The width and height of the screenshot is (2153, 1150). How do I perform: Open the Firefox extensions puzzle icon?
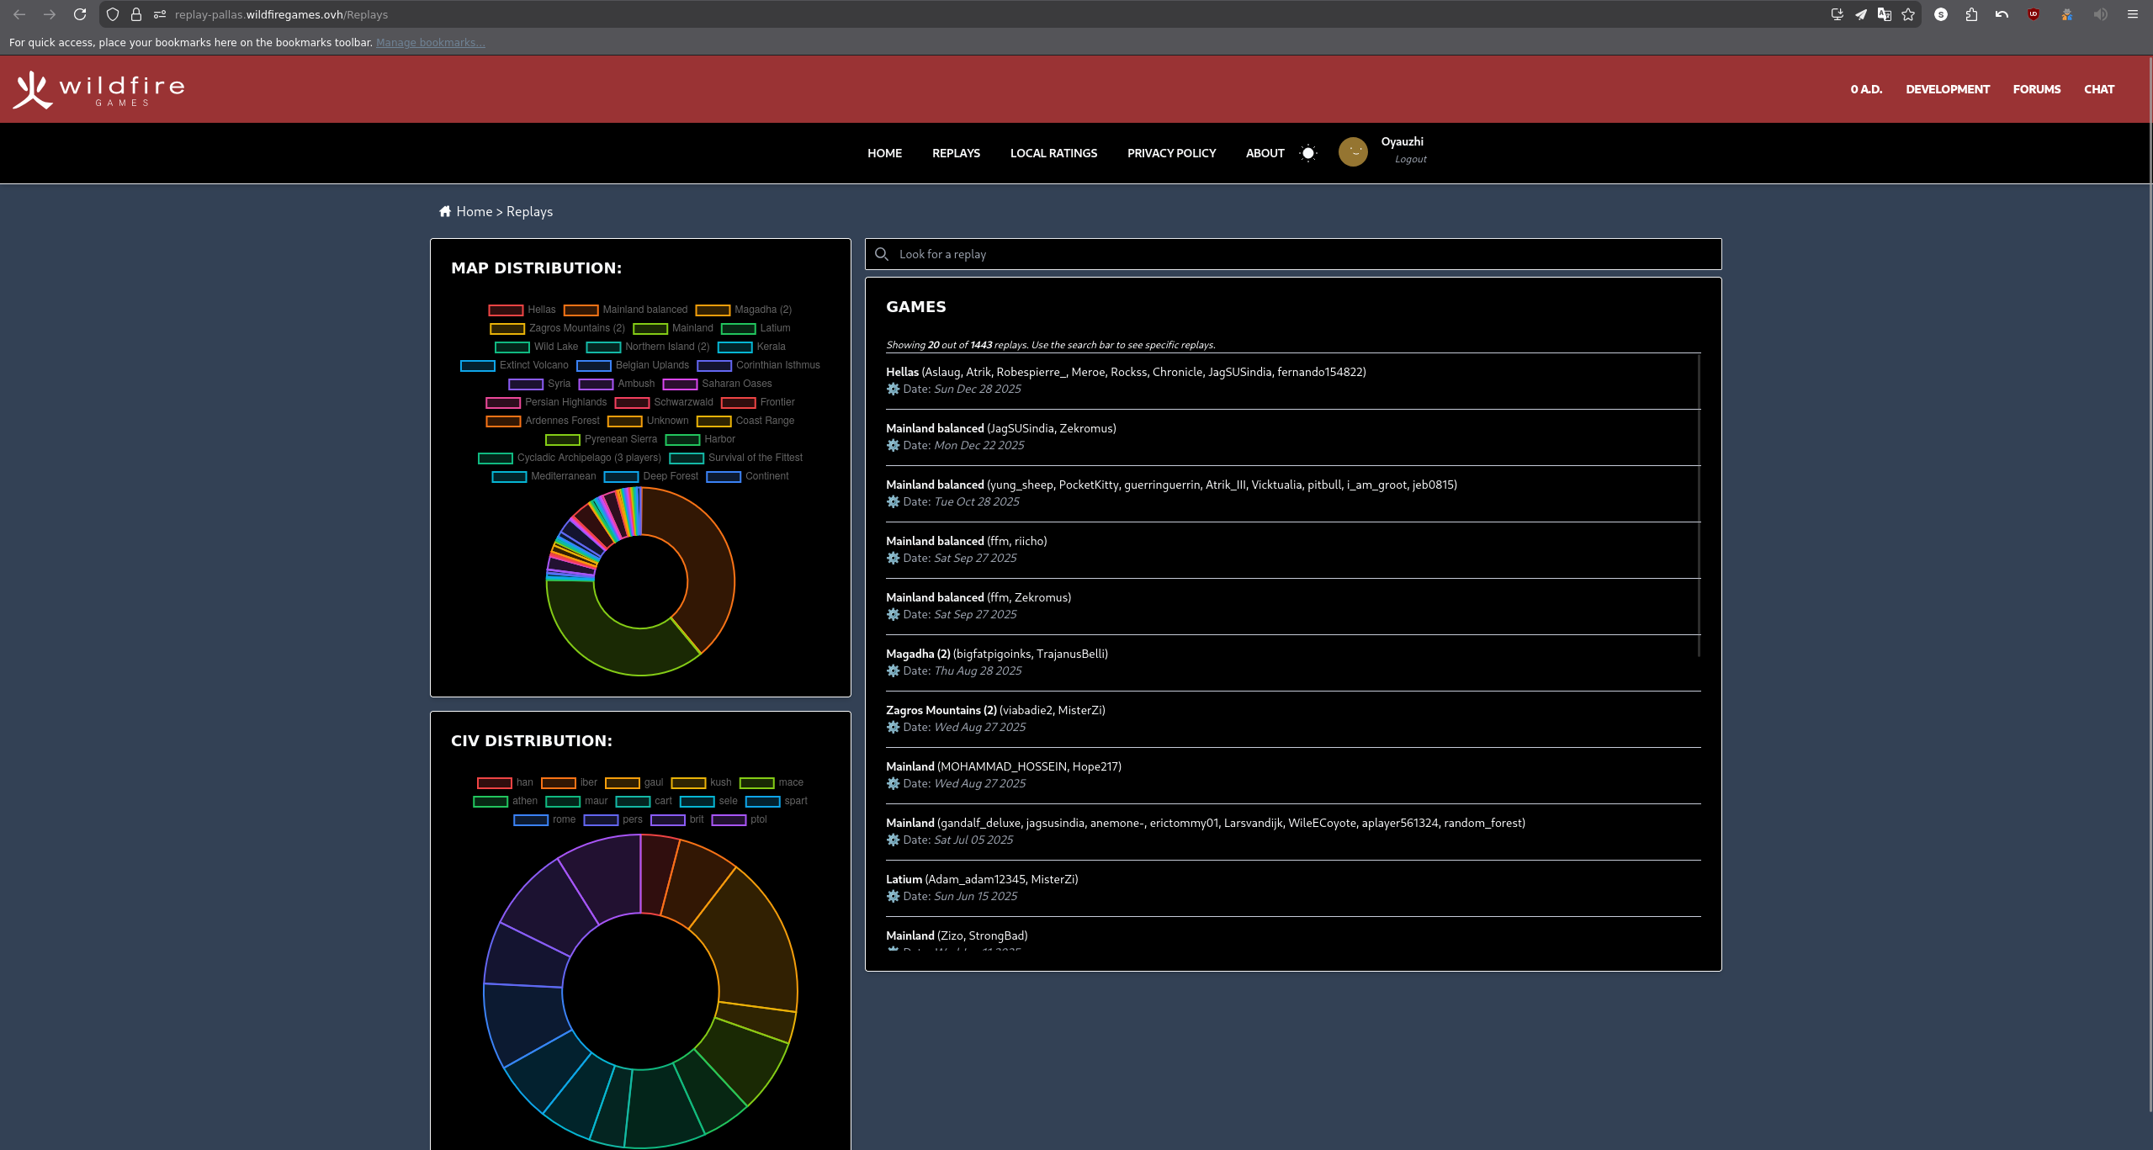1971,14
